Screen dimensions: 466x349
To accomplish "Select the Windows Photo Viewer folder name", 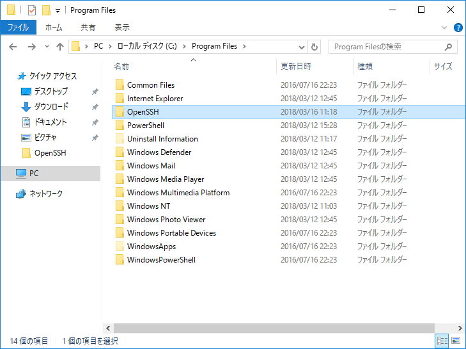I will point(166,220).
